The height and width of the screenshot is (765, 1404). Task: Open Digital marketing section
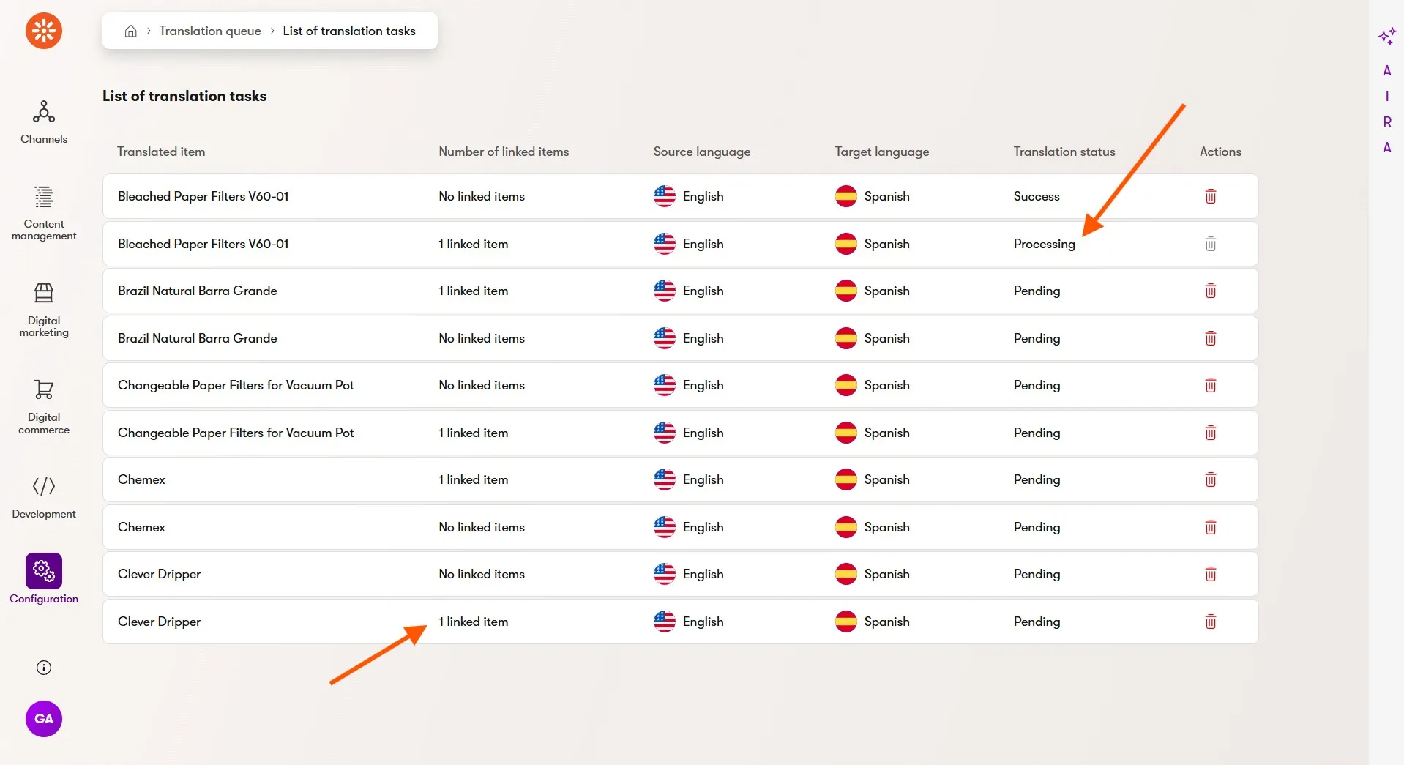(x=44, y=309)
